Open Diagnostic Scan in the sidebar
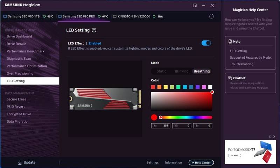Image resolution: width=280 pixels, height=168 pixels. (x=19, y=59)
